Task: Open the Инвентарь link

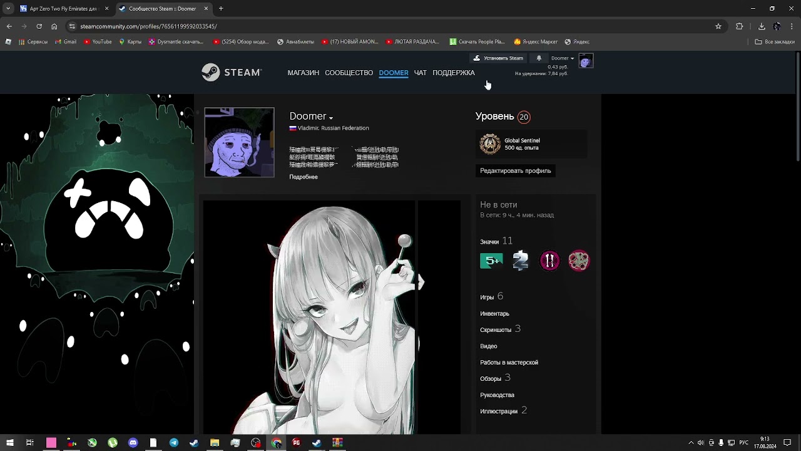Action: 494,313
